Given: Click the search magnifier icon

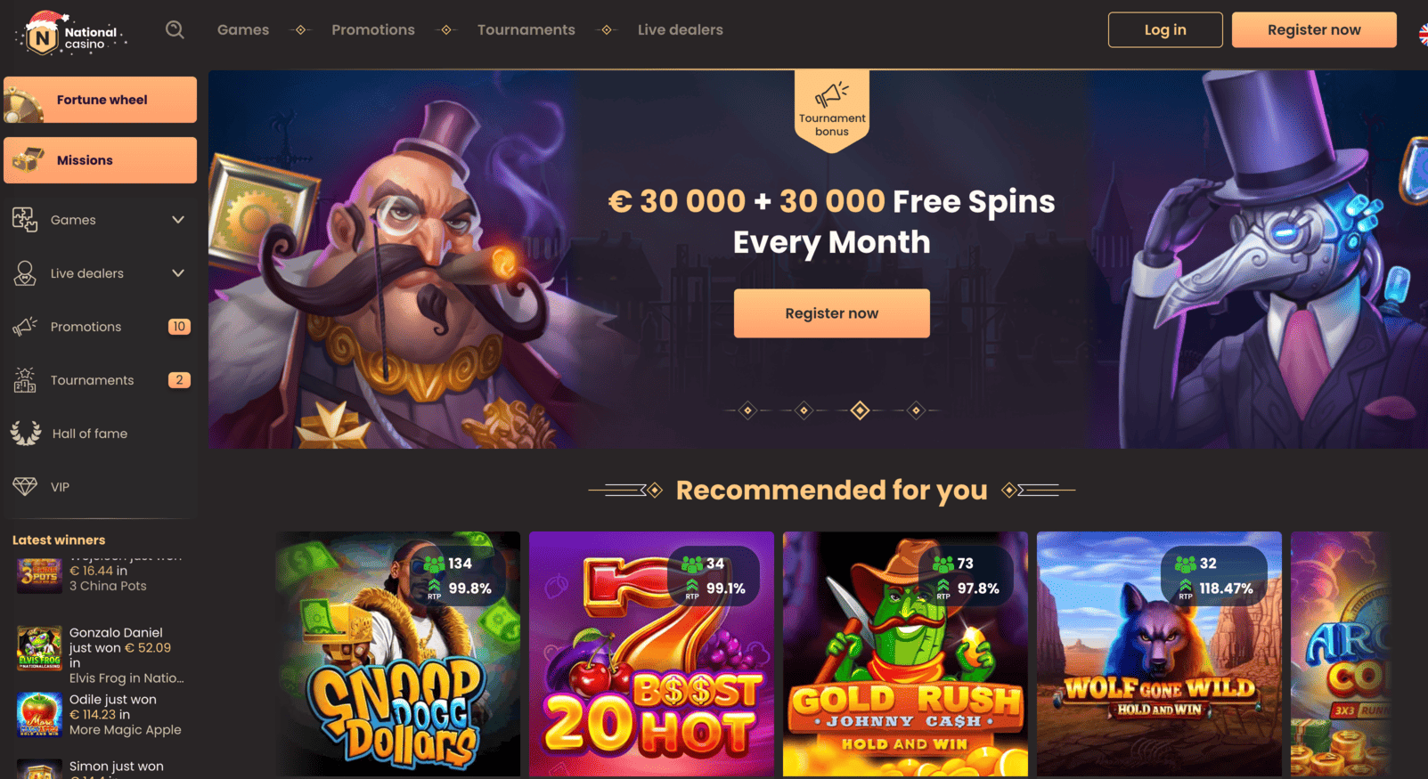Looking at the screenshot, I should pos(175,30).
